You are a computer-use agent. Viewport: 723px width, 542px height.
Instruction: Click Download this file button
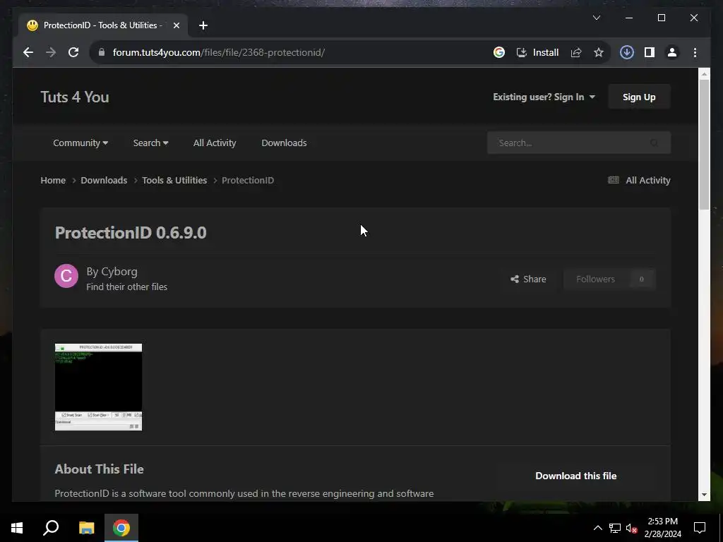[575, 476]
